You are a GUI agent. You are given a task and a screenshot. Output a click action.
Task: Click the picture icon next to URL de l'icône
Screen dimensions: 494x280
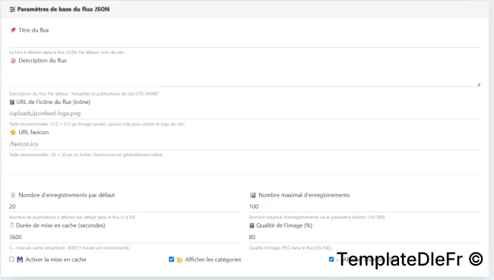[12, 102]
